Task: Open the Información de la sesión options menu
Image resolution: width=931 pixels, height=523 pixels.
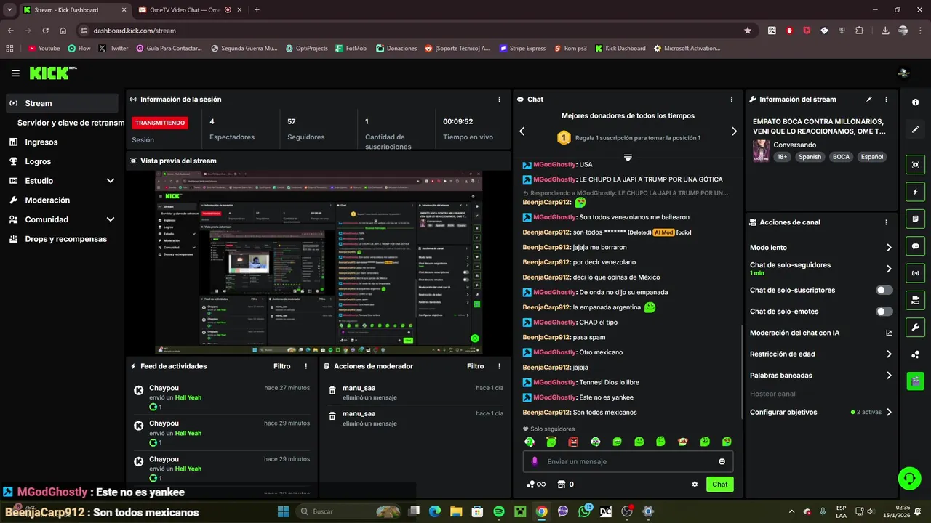Action: 499,100
